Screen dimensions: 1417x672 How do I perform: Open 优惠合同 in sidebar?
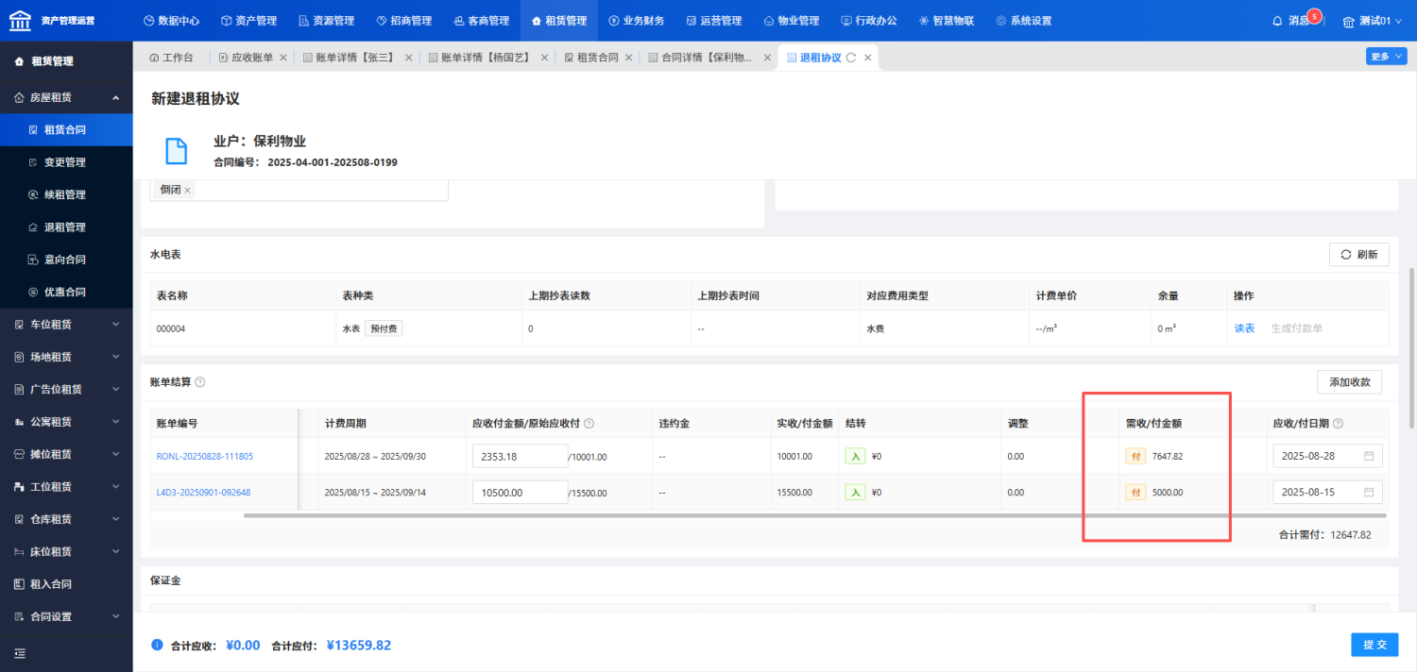66,292
